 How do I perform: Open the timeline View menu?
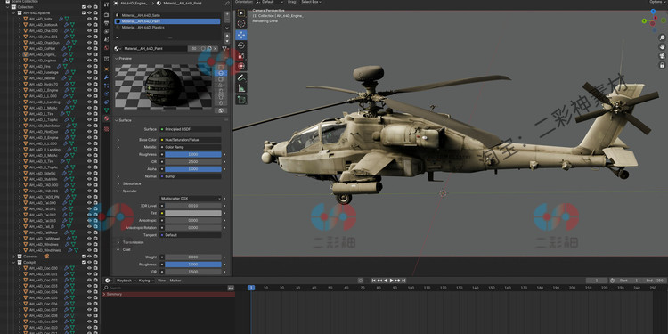tap(162, 281)
